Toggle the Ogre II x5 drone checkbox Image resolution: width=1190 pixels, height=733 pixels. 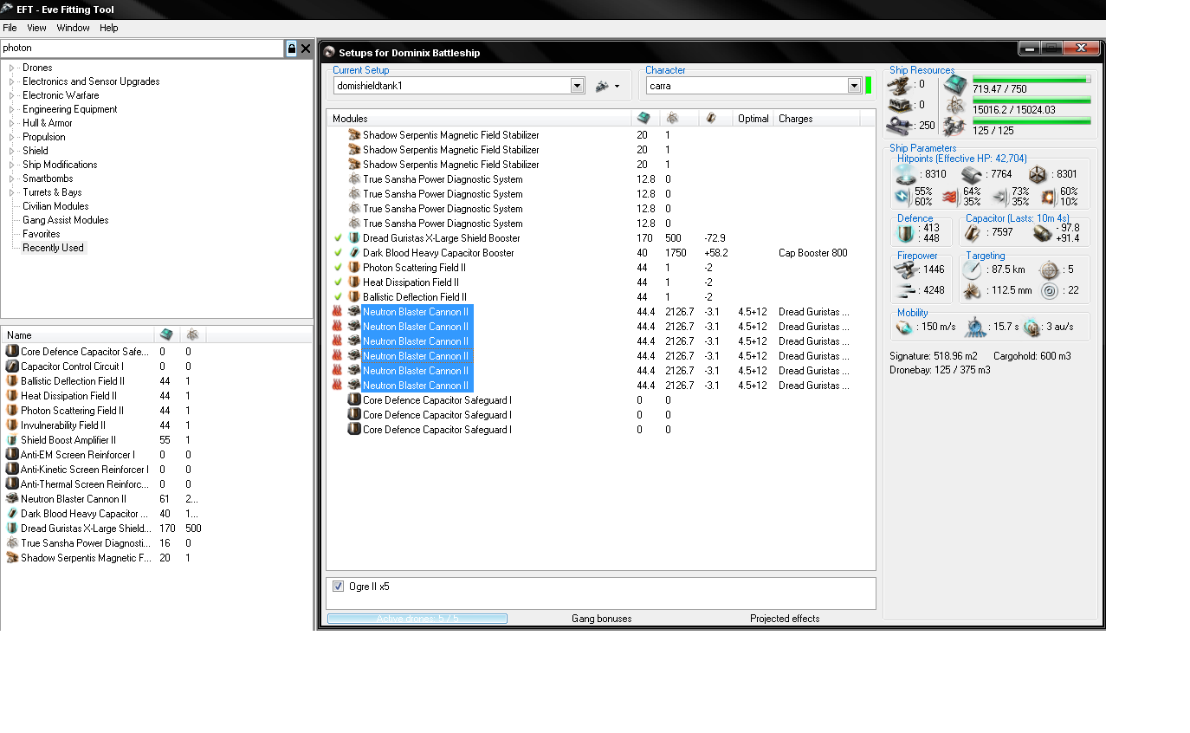[339, 587]
